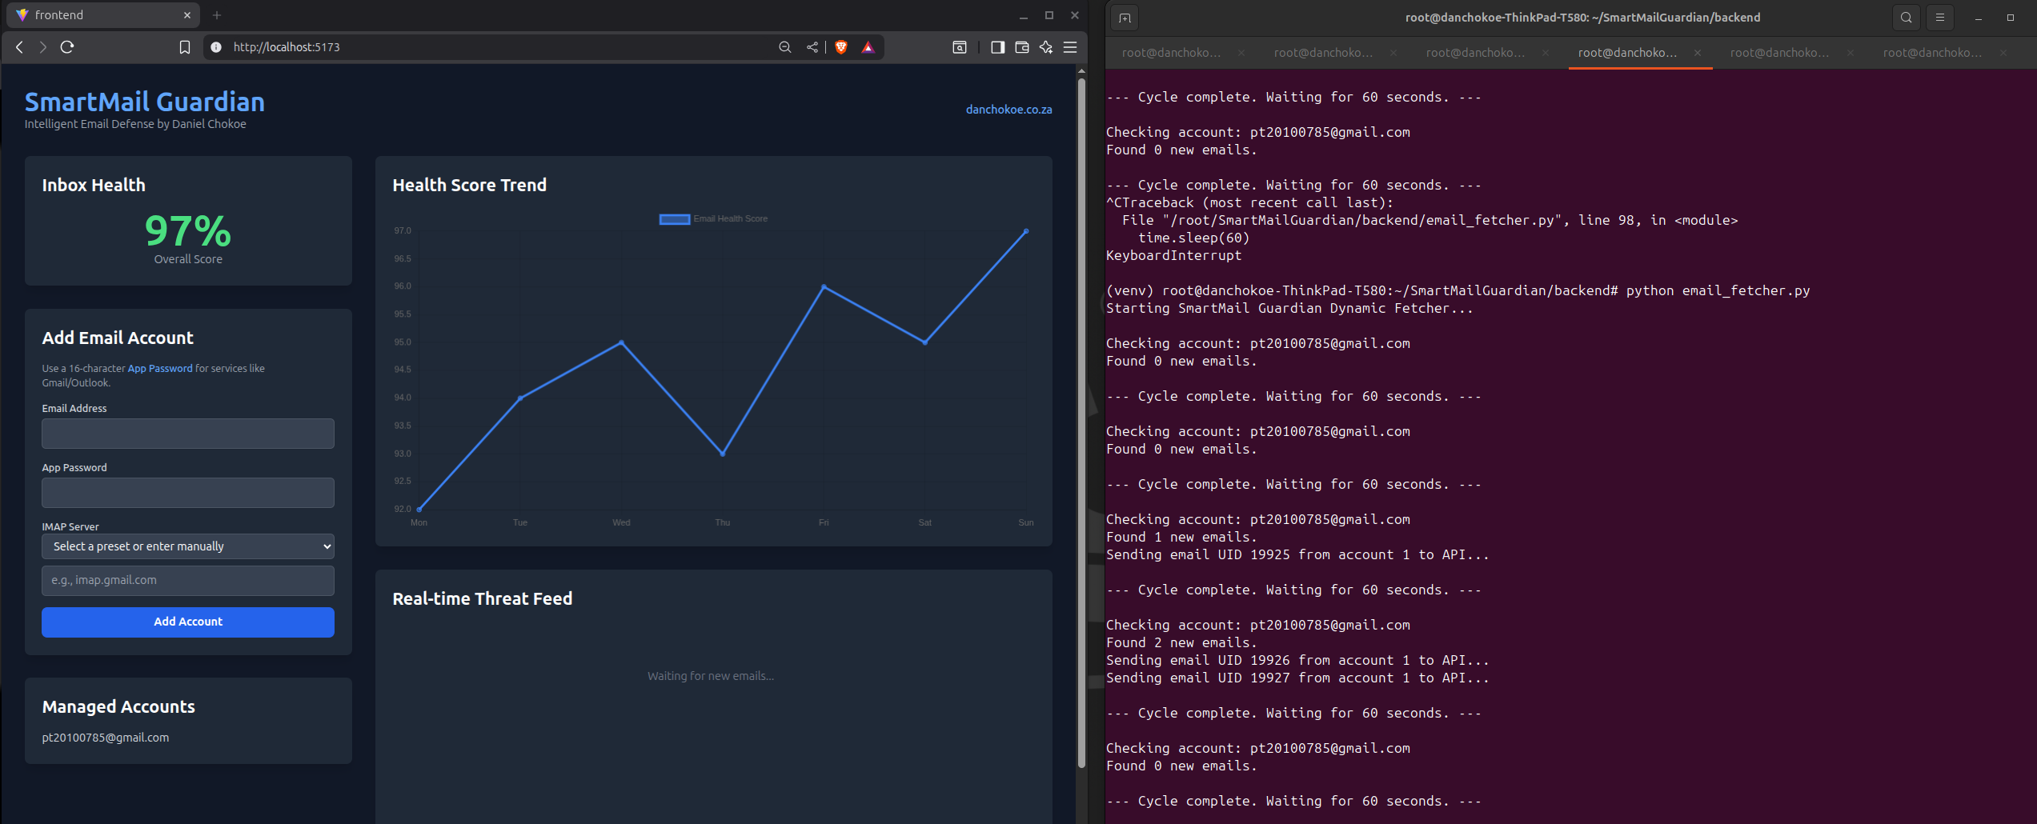Switch to the first terminal tab
This screenshot has width=2037, height=824.
coord(1171,53)
